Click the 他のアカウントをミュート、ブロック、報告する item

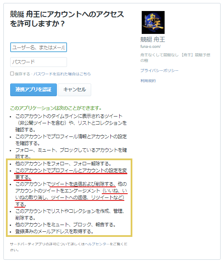[65, 225]
